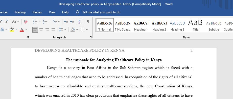233x99 pixels.
Task: Open the Text Effects dropdown arrow
Action: 6,30
